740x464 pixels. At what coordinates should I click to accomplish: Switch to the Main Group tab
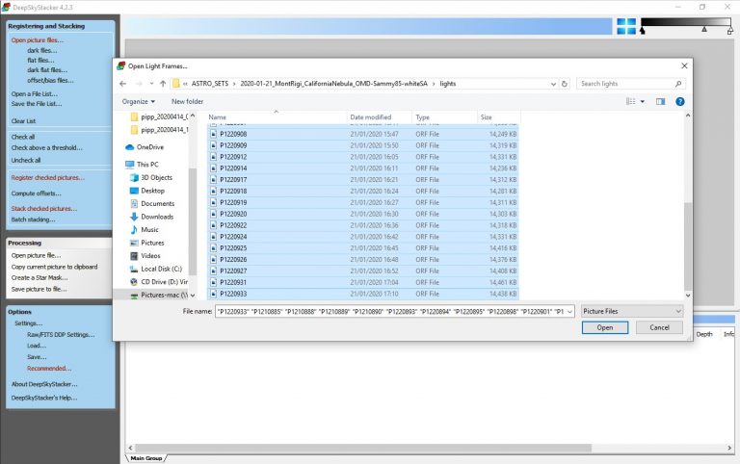[146, 457]
